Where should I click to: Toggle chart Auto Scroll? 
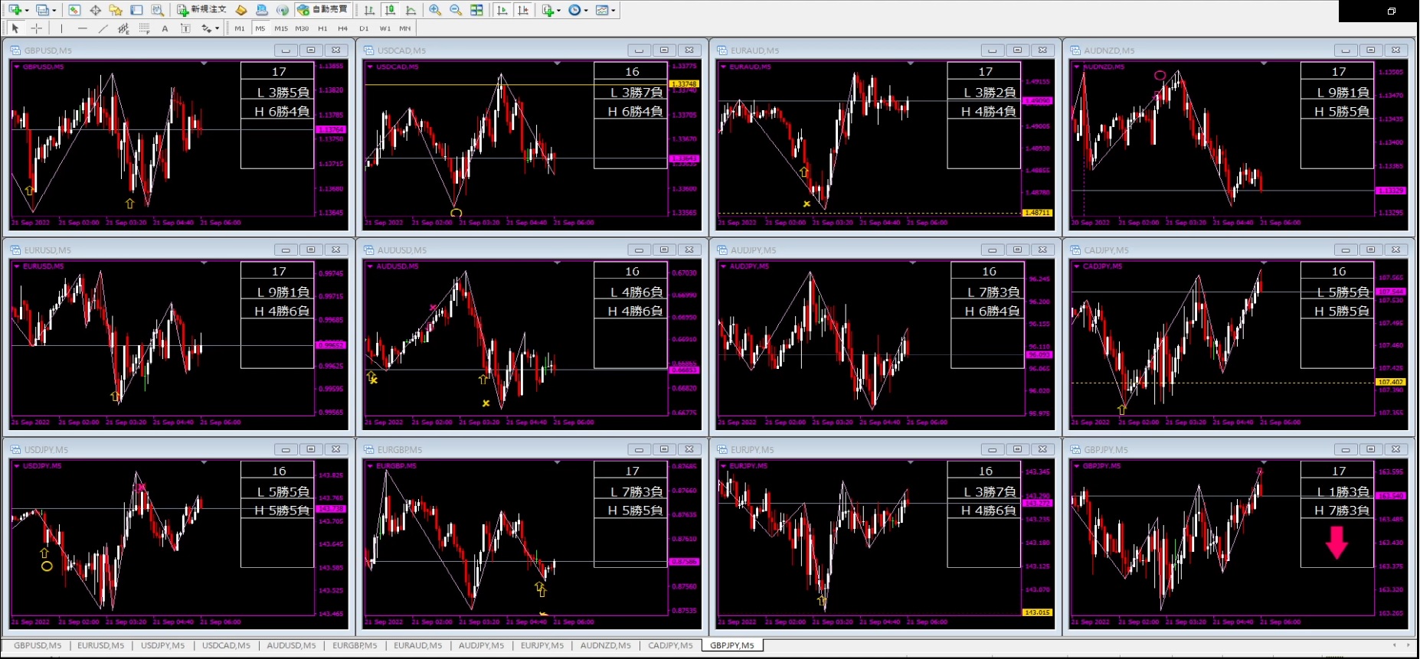pyautogui.click(x=502, y=10)
